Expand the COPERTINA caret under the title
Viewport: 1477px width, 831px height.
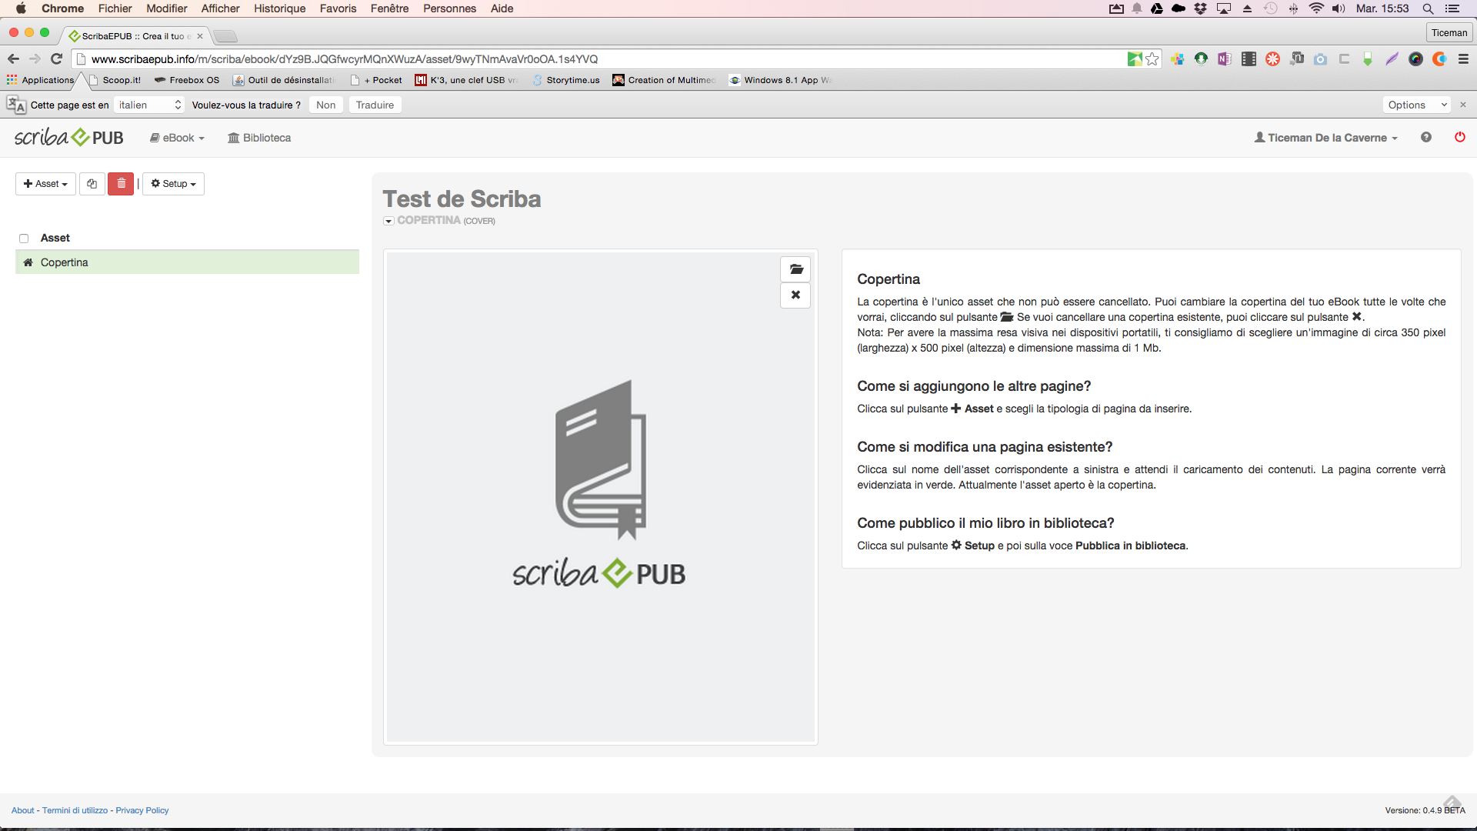click(388, 221)
